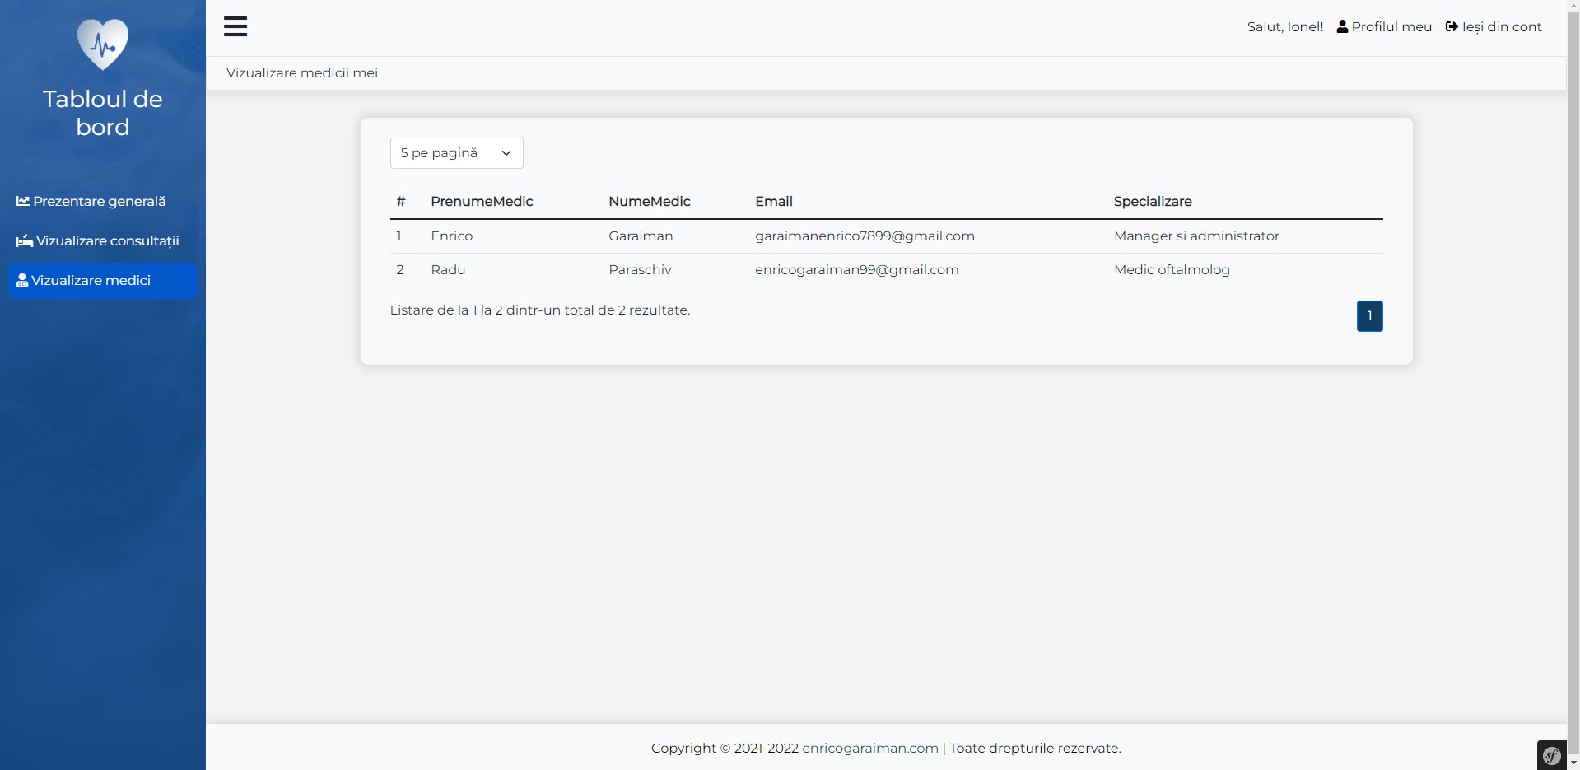This screenshot has width=1580, height=770.
Task: Expand the per-page selector chevron
Action: click(x=505, y=152)
